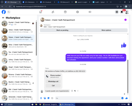Screen dimensions: 132x106
Task: Switch to 'hammad - Google Sh...' taskbar window
Action: pyautogui.click(x=50, y=104)
